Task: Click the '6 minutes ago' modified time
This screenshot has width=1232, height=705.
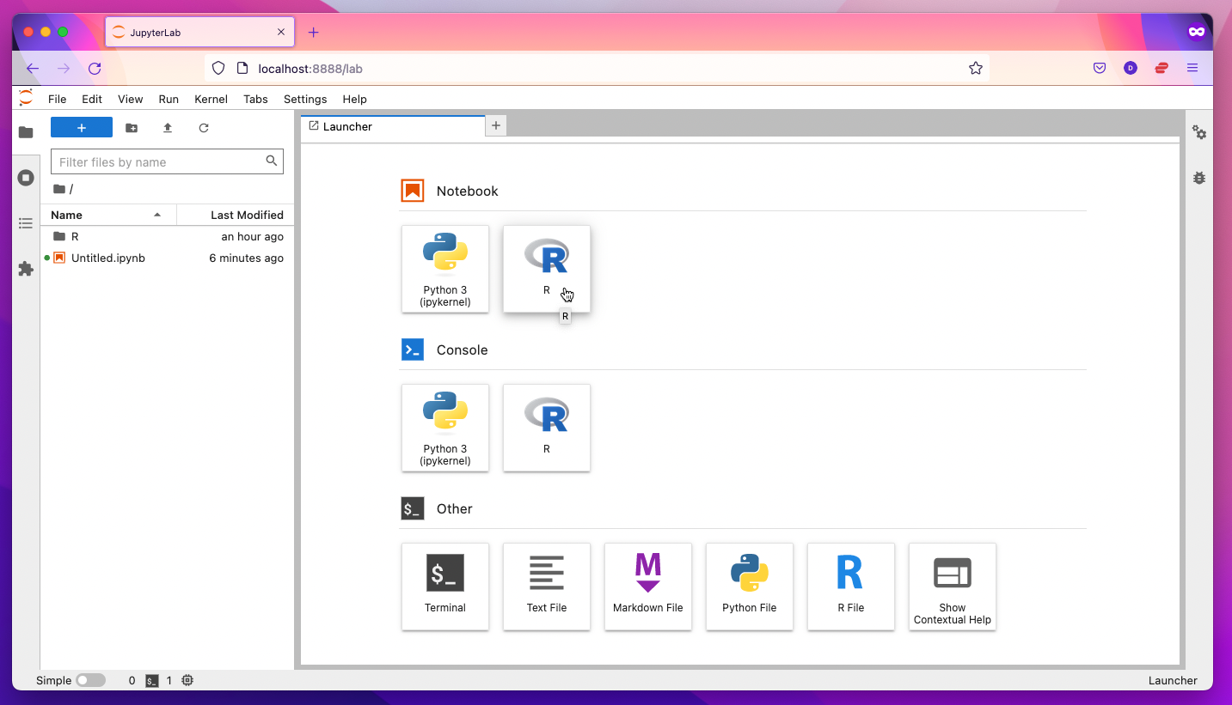Action: click(x=246, y=258)
